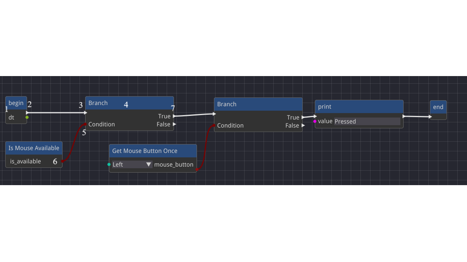Click the False output arrow of the second Branch

(x=303, y=126)
